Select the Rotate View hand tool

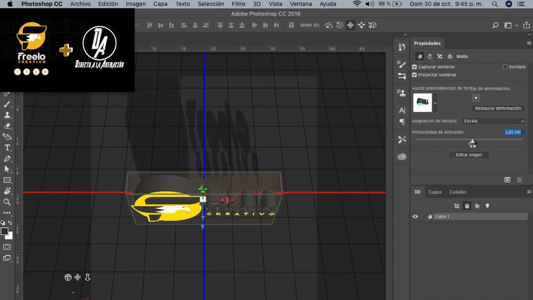pyautogui.click(x=7, y=191)
